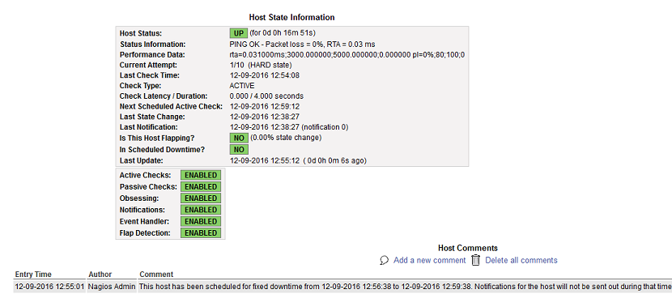Click the Notifications ENABLED badge
This screenshot has height=294, width=672.
(x=201, y=210)
